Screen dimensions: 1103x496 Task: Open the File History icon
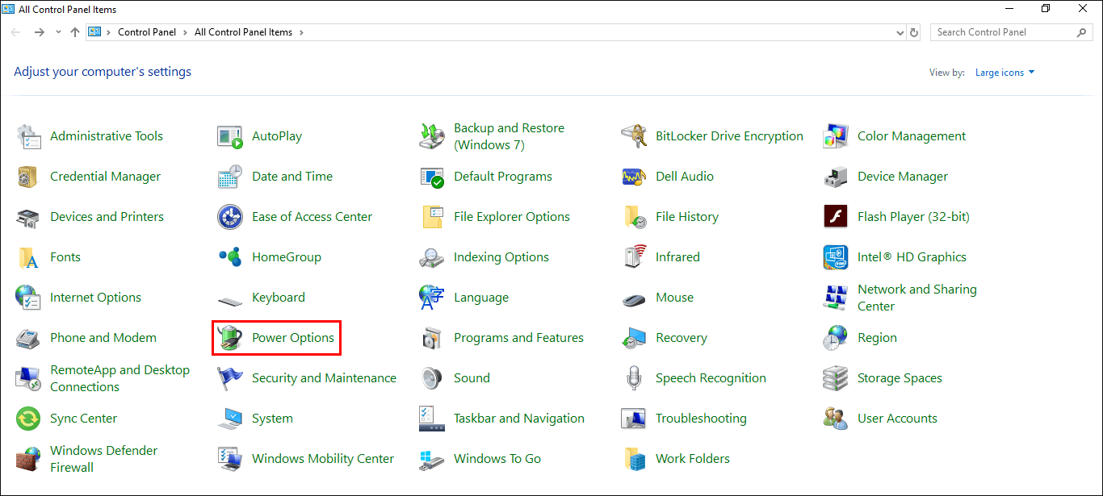coord(634,217)
